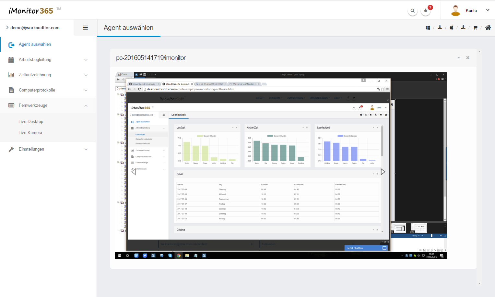Open the shopping cart icon

pyautogui.click(x=475, y=28)
